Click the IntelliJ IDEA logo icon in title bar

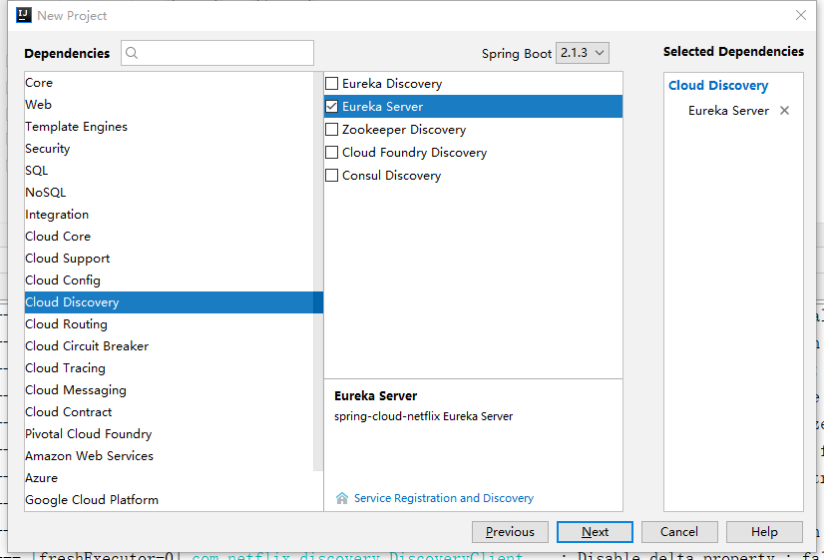24,15
